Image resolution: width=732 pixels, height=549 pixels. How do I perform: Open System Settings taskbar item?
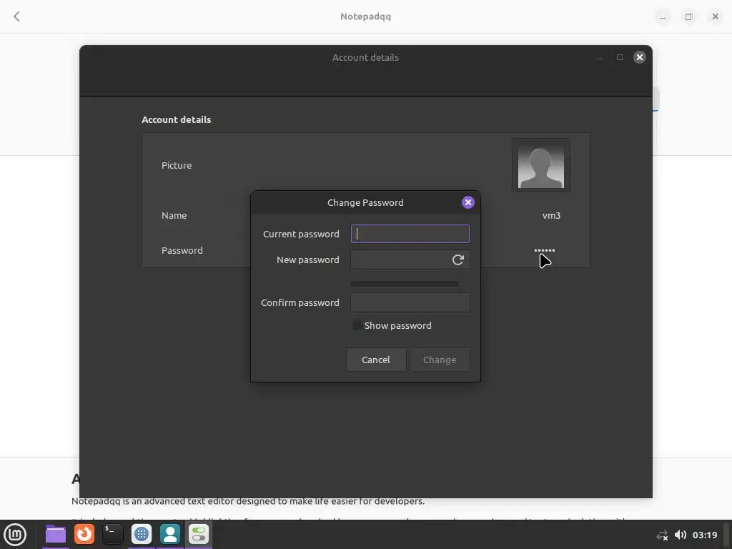click(199, 534)
